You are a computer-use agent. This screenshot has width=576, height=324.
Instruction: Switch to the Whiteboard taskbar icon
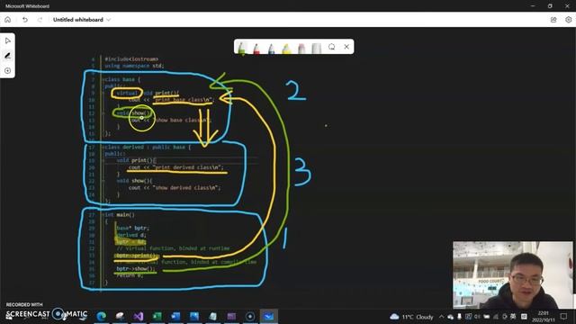pyautogui.click(x=268, y=316)
